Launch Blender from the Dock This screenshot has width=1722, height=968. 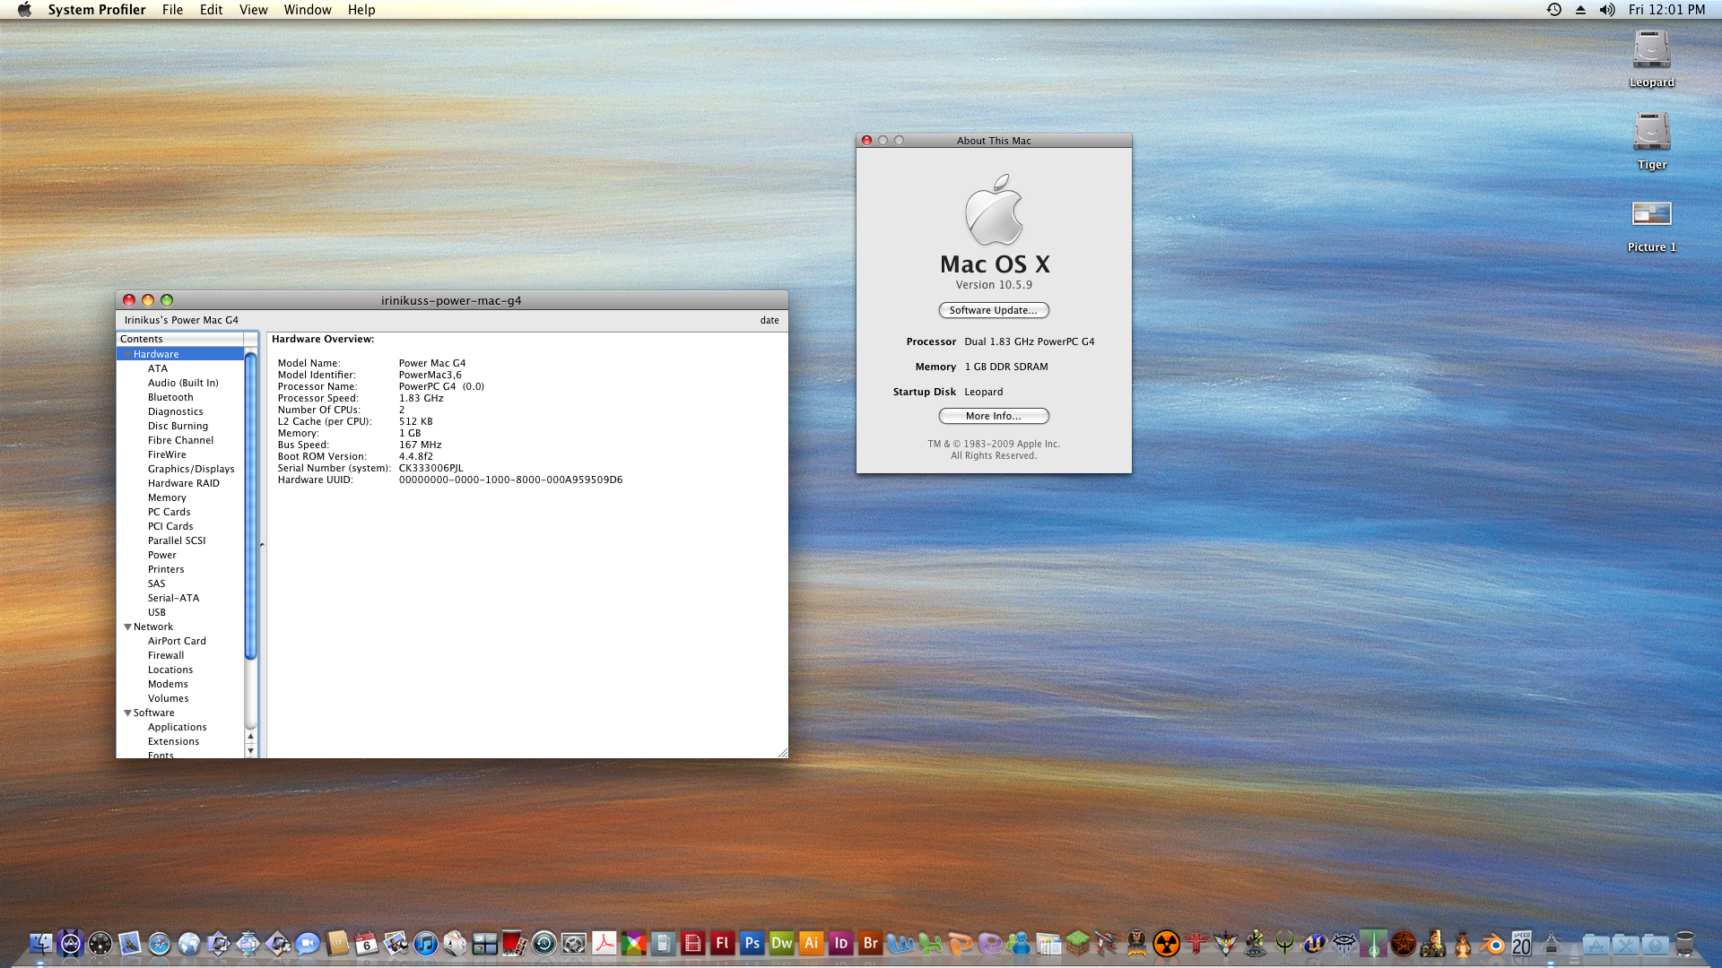click(x=1492, y=943)
